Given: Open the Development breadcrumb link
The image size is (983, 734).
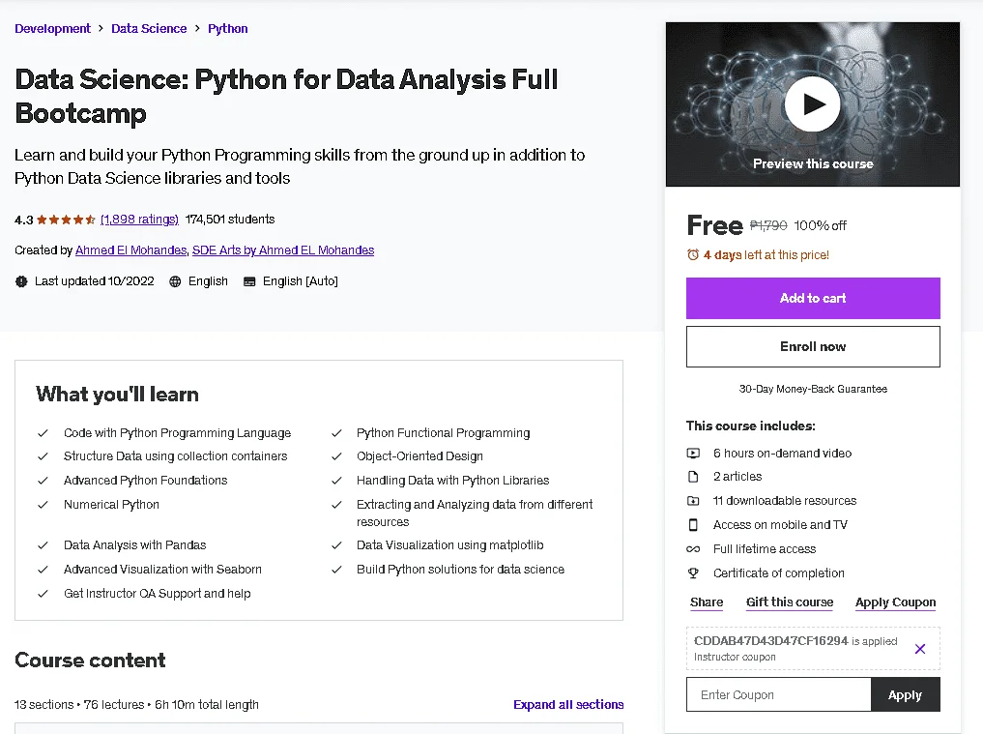Looking at the screenshot, I should click(52, 29).
